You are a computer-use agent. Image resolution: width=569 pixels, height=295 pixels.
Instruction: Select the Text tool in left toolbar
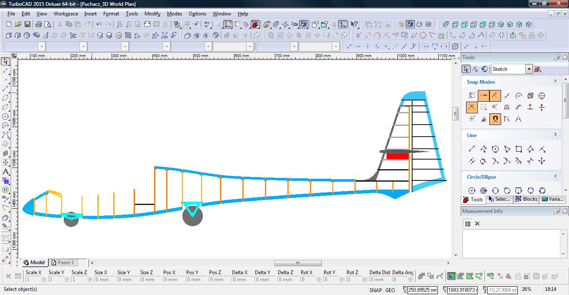(x=5, y=172)
